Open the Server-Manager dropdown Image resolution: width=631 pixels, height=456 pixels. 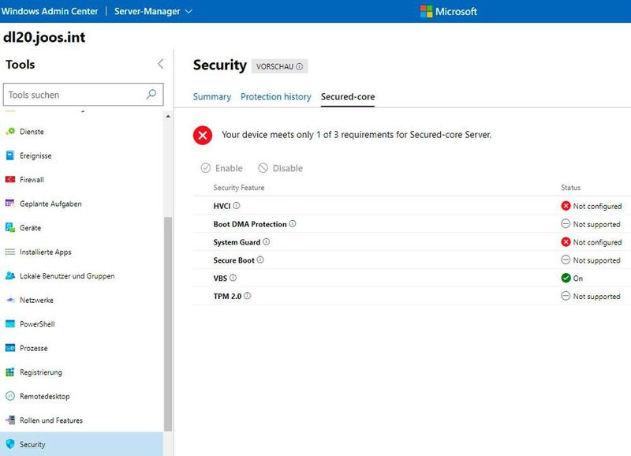[x=153, y=11]
